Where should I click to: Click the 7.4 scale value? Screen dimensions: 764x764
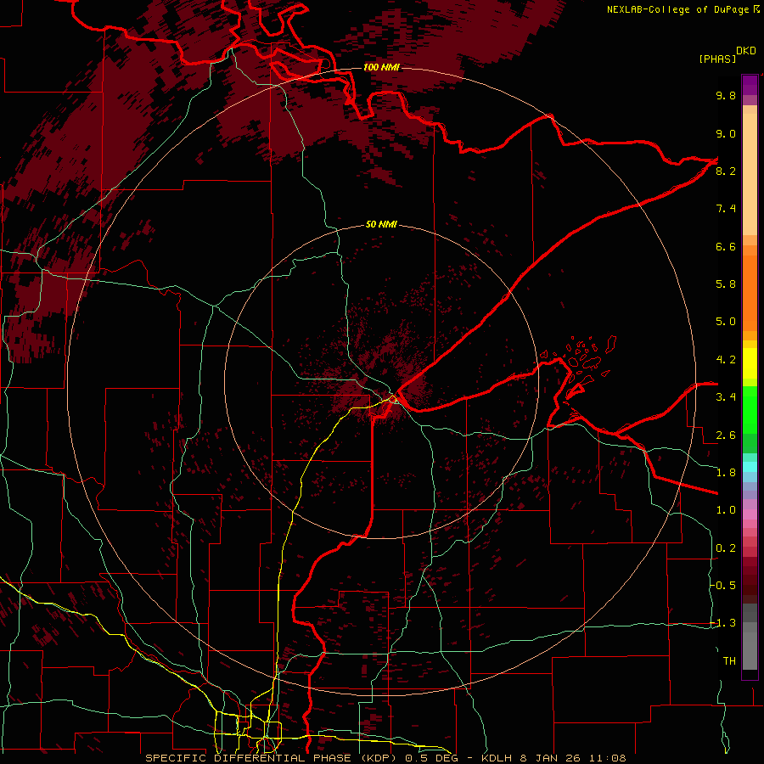point(726,209)
